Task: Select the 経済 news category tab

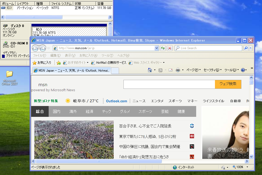Action: (x=89, y=112)
